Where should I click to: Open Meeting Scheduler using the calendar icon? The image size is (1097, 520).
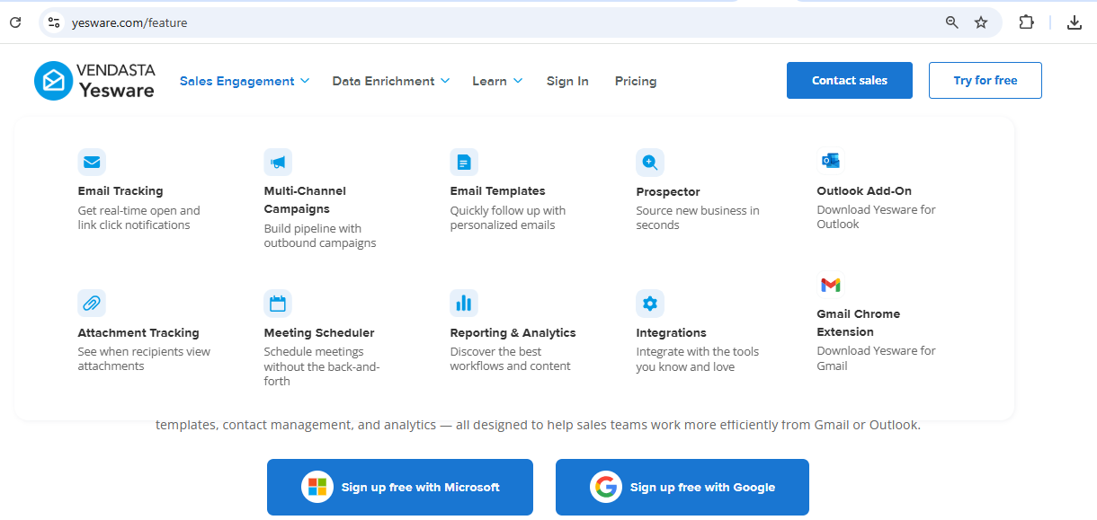coord(278,303)
